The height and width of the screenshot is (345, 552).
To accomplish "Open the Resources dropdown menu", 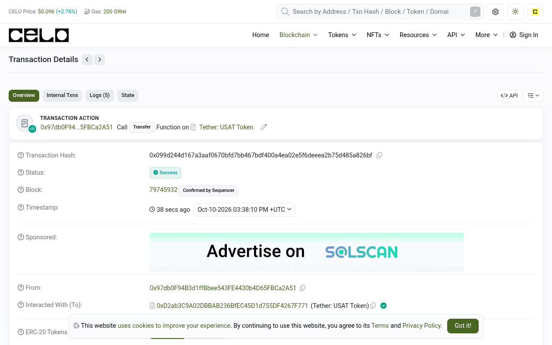I will (x=418, y=35).
